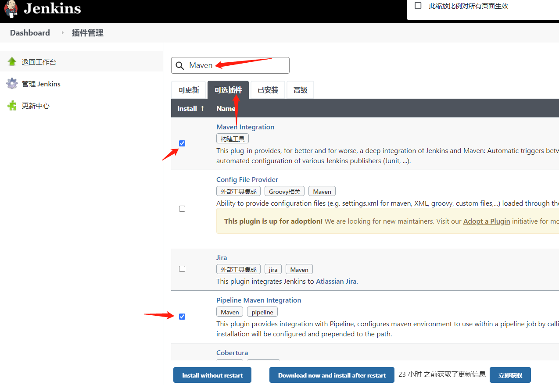Open the Config File Provider plugin link
Screen dimensions: 559x385
pyautogui.click(x=247, y=180)
